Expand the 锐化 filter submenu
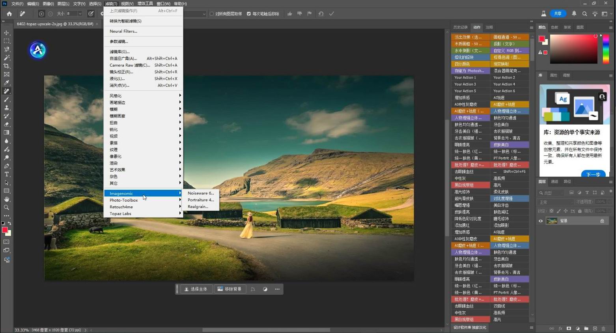616x333 pixels. [143, 129]
